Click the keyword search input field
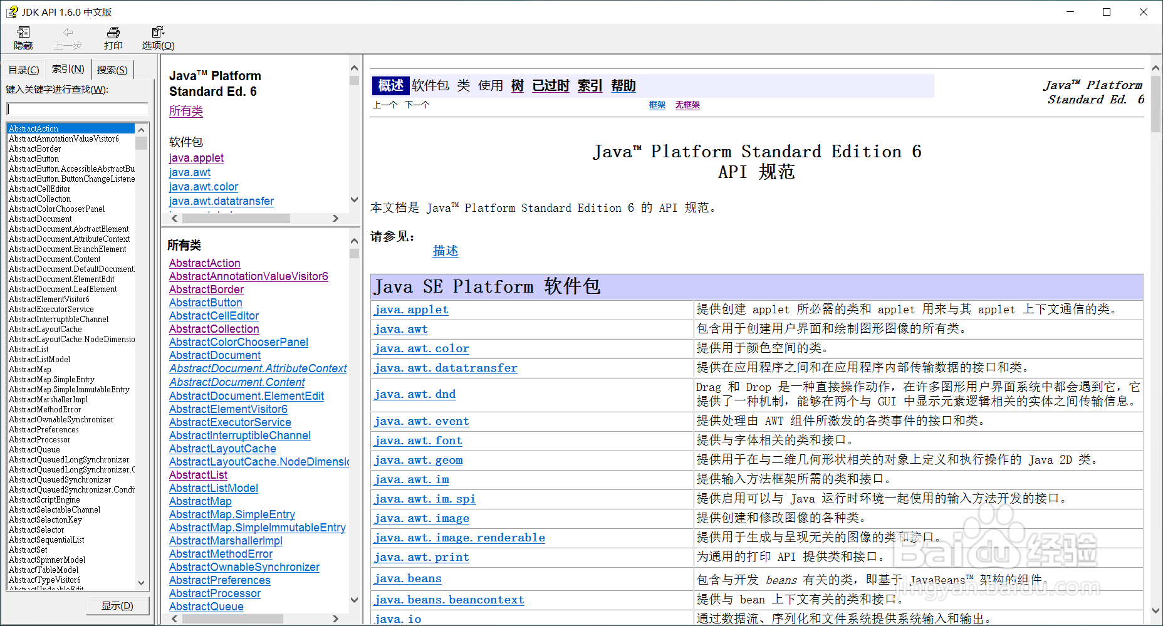 (x=76, y=108)
